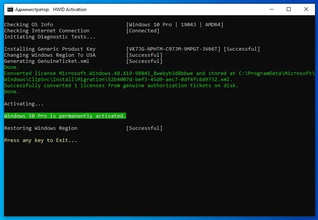Click the 'Converted license Microsoft.Windows.48...' line

tap(160, 73)
